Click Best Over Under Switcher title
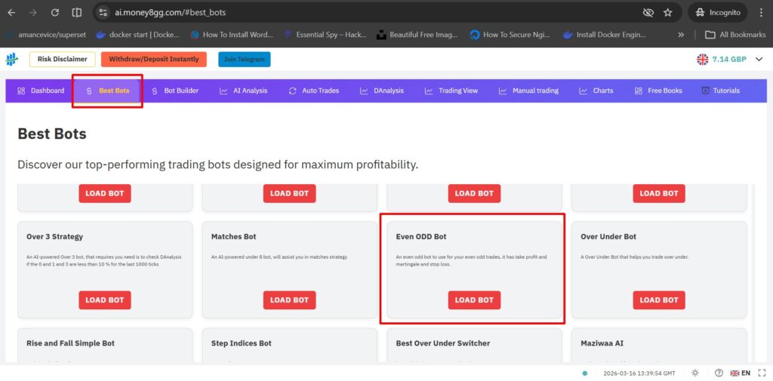Screen dimensions: 773x381 click(x=442, y=343)
